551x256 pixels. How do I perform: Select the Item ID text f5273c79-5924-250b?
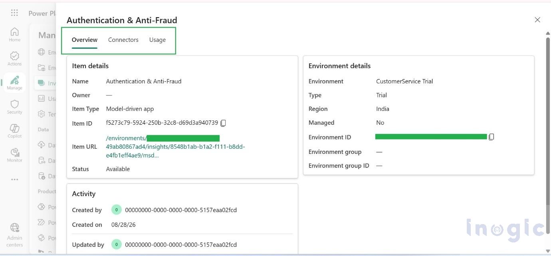(x=162, y=123)
